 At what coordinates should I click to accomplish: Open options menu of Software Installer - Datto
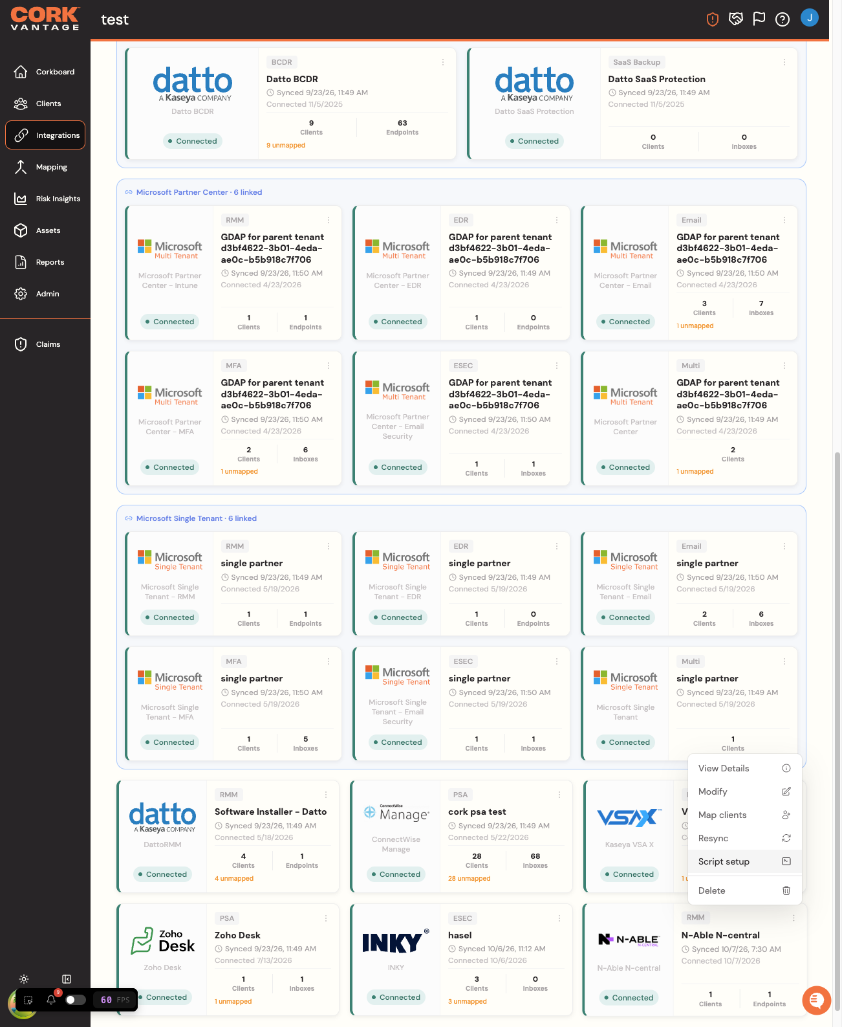pos(326,795)
